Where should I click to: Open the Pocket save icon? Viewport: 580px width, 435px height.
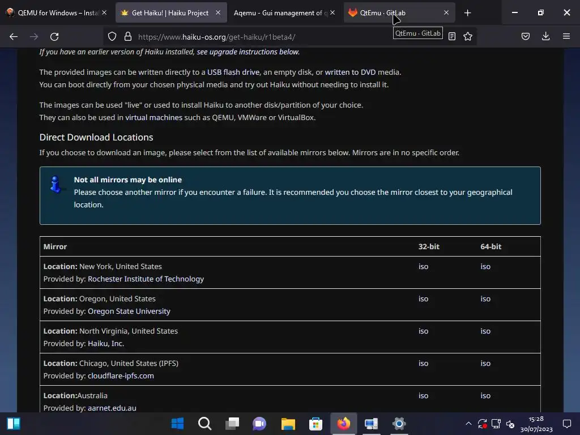(x=525, y=37)
